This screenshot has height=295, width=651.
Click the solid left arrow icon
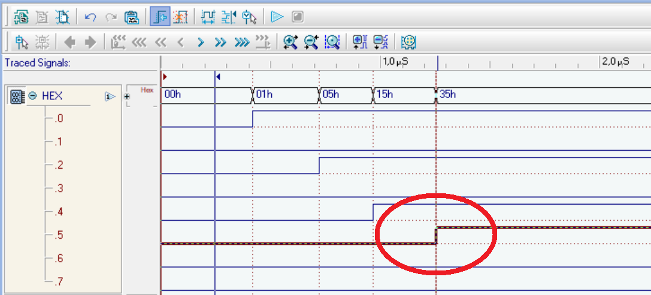coord(69,42)
